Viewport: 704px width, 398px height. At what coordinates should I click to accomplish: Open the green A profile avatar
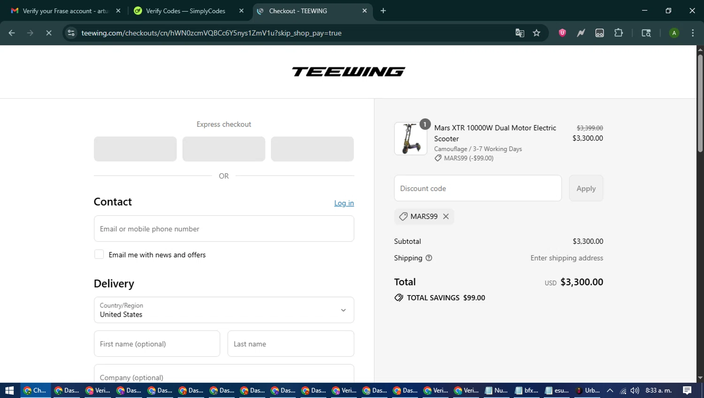[x=674, y=33]
